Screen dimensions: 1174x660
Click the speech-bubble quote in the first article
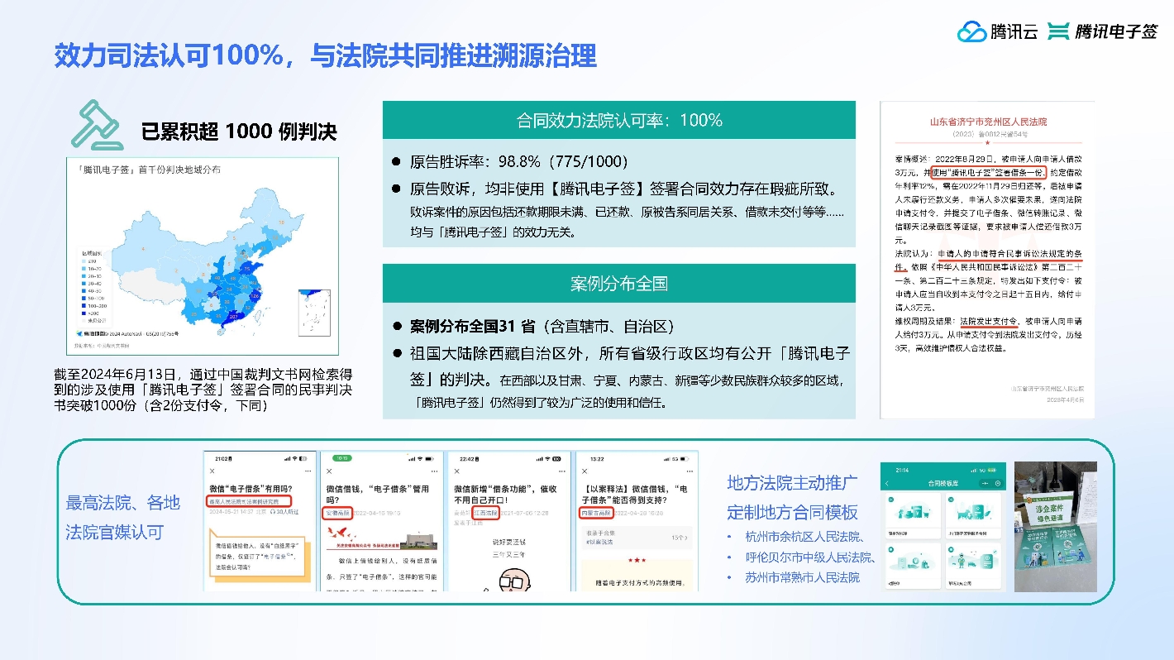coord(258,557)
